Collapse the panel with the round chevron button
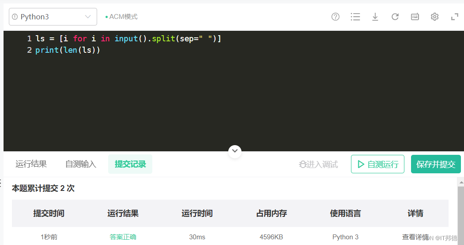The image size is (464, 245). pyautogui.click(x=235, y=151)
